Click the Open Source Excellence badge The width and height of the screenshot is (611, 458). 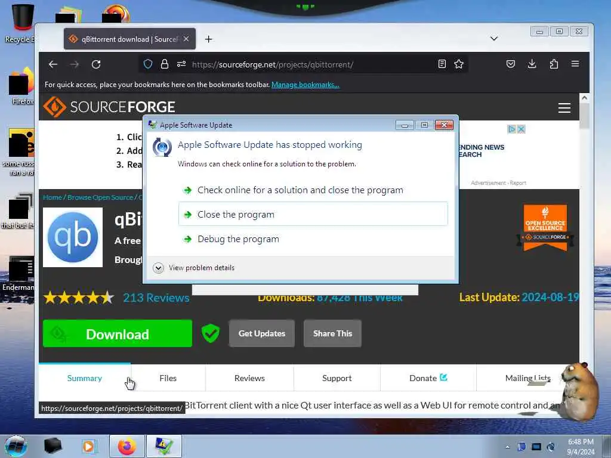click(x=545, y=228)
